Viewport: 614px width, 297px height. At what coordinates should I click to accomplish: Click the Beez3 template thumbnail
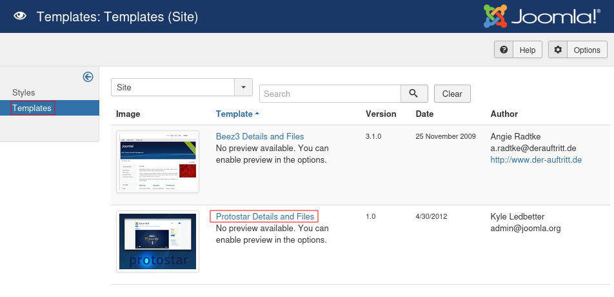coord(158,162)
